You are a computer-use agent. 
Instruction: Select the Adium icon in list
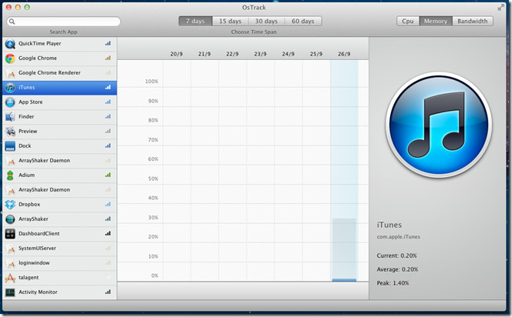pos(10,175)
